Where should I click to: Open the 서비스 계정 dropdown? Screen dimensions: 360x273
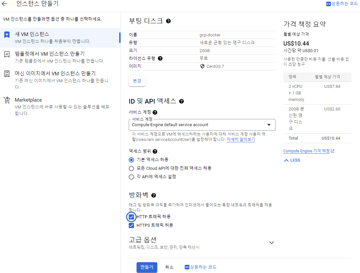[x=202, y=125]
